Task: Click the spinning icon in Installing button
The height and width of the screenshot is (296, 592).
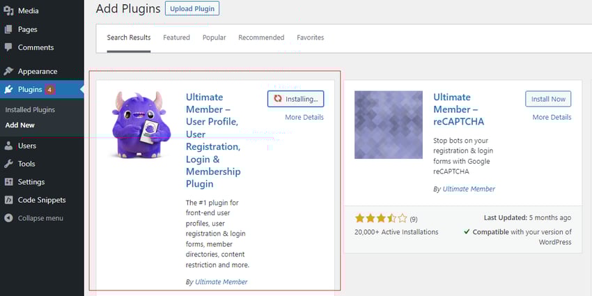Action: pyautogui.click(x=278, y=99)
